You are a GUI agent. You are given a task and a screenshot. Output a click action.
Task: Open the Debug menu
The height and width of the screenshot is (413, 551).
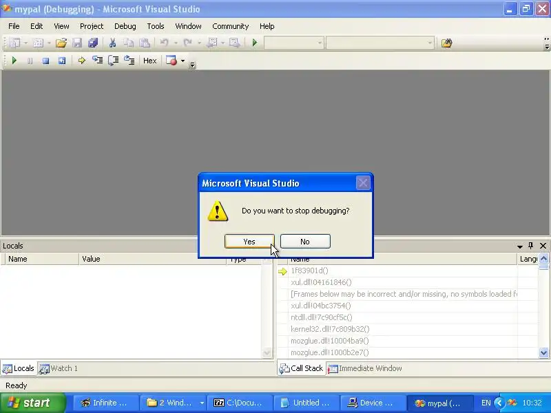point(125,26)
